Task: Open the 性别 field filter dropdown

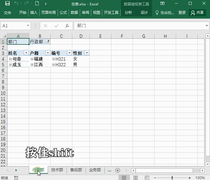Action: [87, 53]
